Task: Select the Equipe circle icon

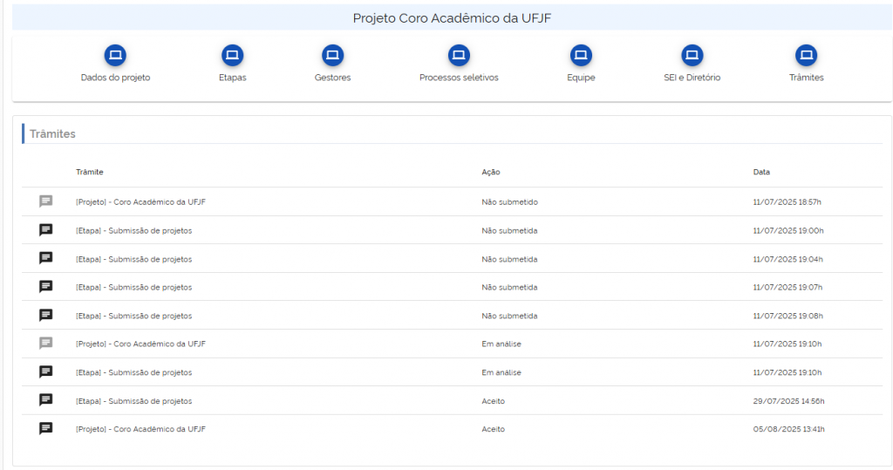Action: [581, 56]
